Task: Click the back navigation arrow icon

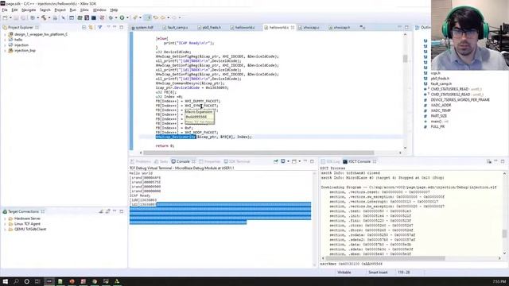Action: [163, 17]
